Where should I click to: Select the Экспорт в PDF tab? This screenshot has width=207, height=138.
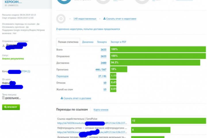pyautogui.click(x=118, y=42)
